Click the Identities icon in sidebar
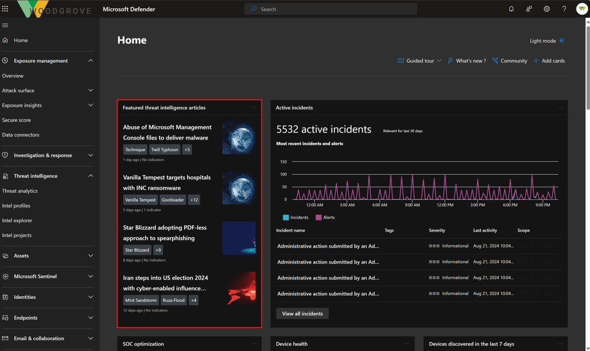 click(5, 297)
